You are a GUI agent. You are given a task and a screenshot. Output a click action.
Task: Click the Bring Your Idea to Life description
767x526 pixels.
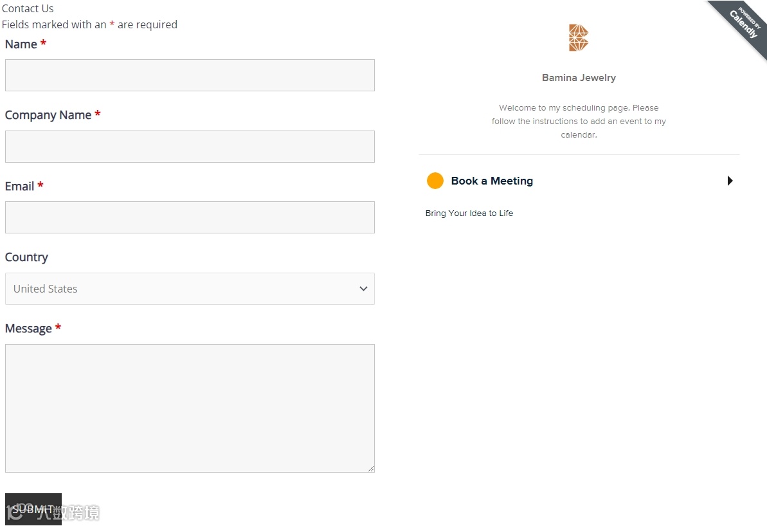(469, 213)
